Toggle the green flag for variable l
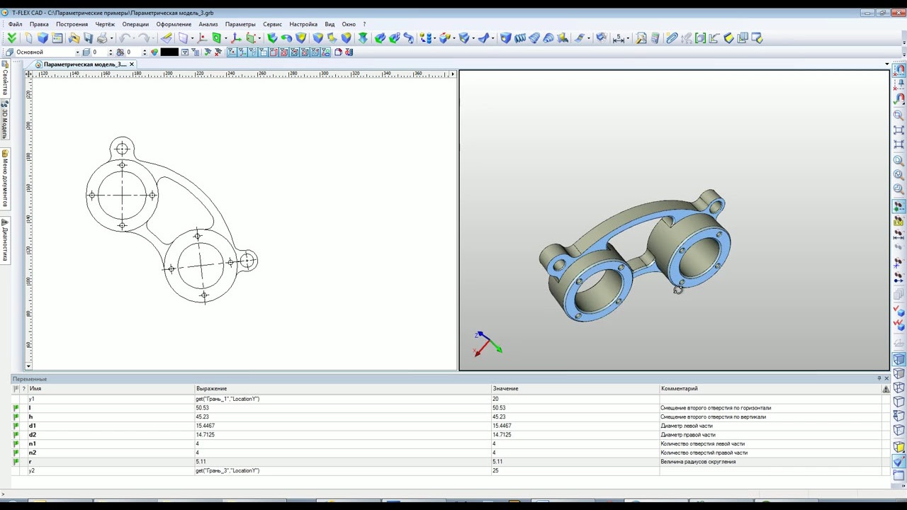Image resolution: width=907 pixels, height=510 pixels. click(16, 408)
